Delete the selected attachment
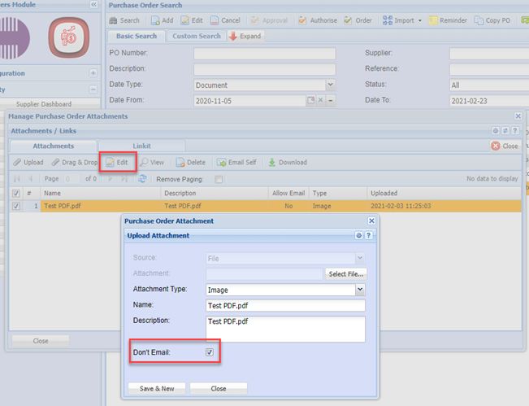Image resolution: width=529 pixels, height=406 pixels. [191, 162]
